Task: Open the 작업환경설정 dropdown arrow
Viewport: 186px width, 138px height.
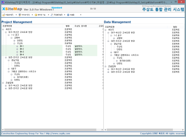Action: 65,15
